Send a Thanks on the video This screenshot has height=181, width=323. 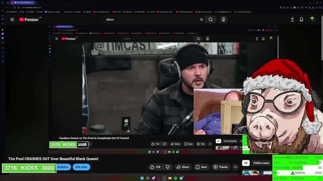coord(221,167)
